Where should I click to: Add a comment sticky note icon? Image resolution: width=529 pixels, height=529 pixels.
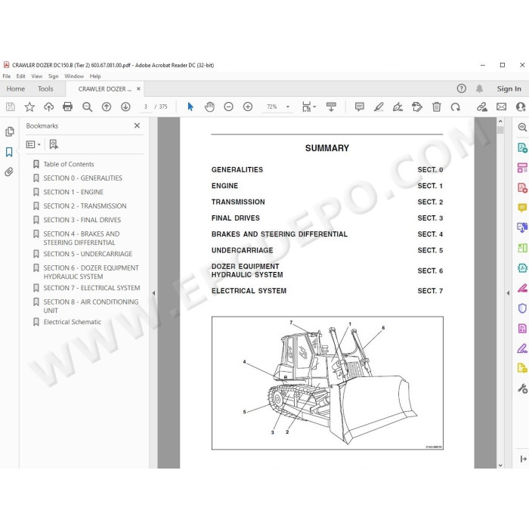tap(360, 107)
